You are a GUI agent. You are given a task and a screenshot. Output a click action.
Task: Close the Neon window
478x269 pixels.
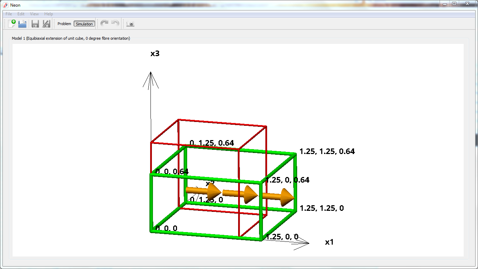[x=467, y=3]
